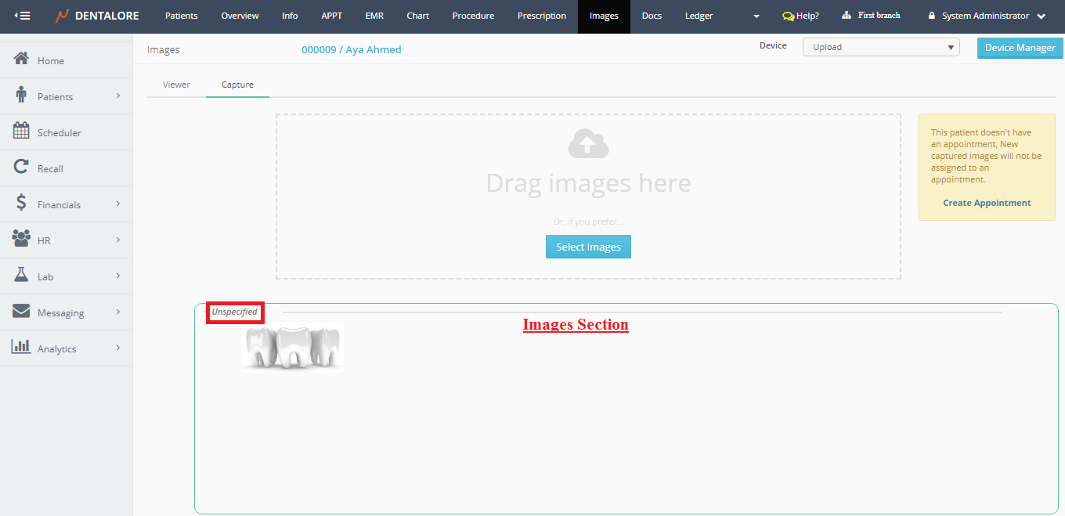Open the Prescription tab in top navigation
The image size is (1065, 516).
tap(542, 16)
